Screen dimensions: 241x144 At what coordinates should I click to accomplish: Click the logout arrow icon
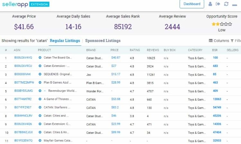click(218, 4)
